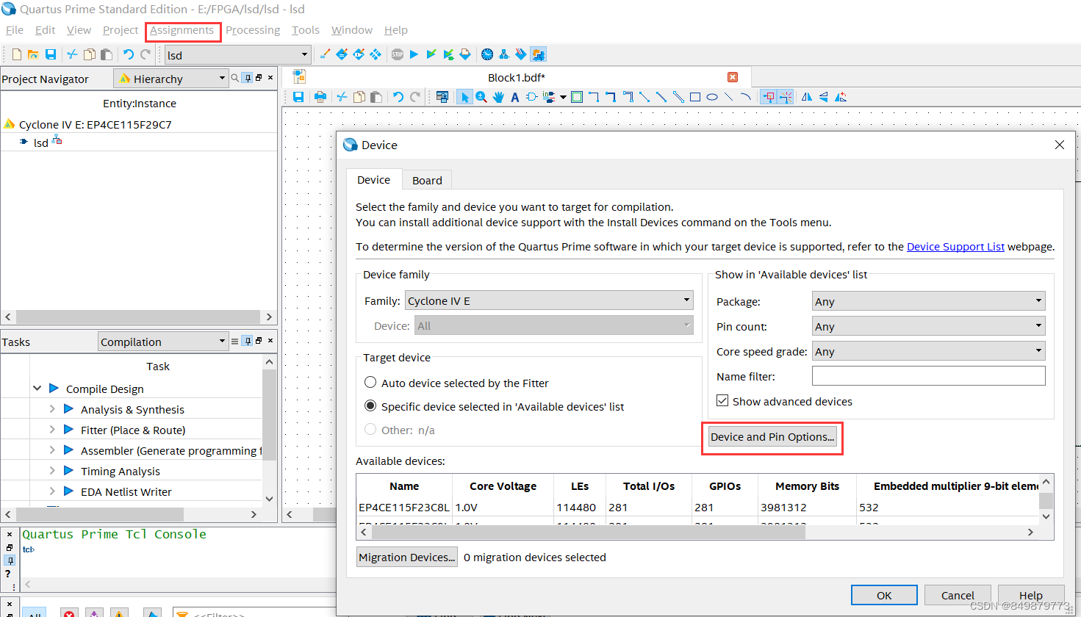Oval drawing tool in block editor
This screenshot has width=1081, height=617.
(712, 97)
